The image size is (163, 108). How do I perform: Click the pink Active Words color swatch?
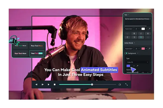tap(143, 49)
